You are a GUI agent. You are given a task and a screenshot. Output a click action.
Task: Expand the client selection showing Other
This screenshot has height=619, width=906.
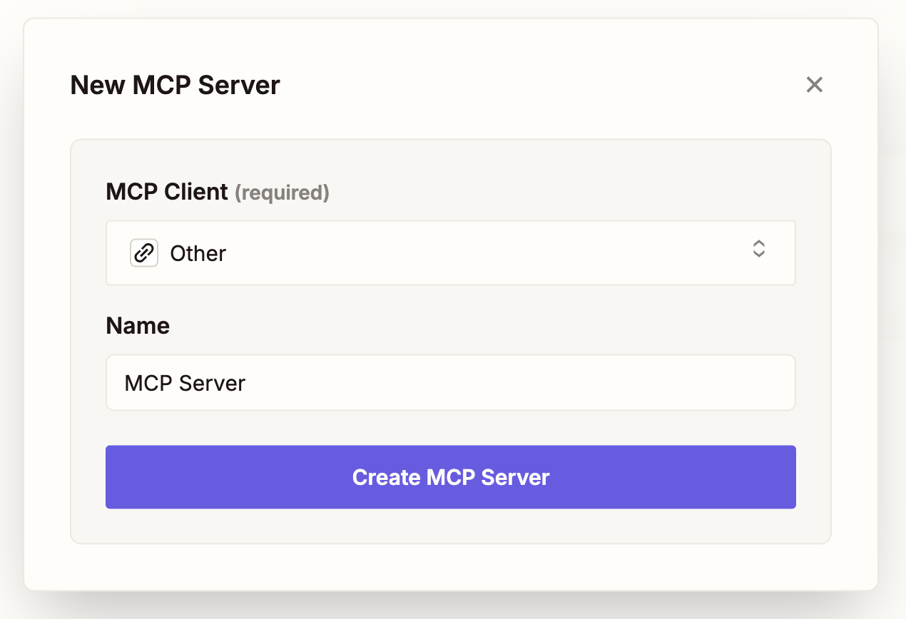pyautogui.click(x=450, y=252)
